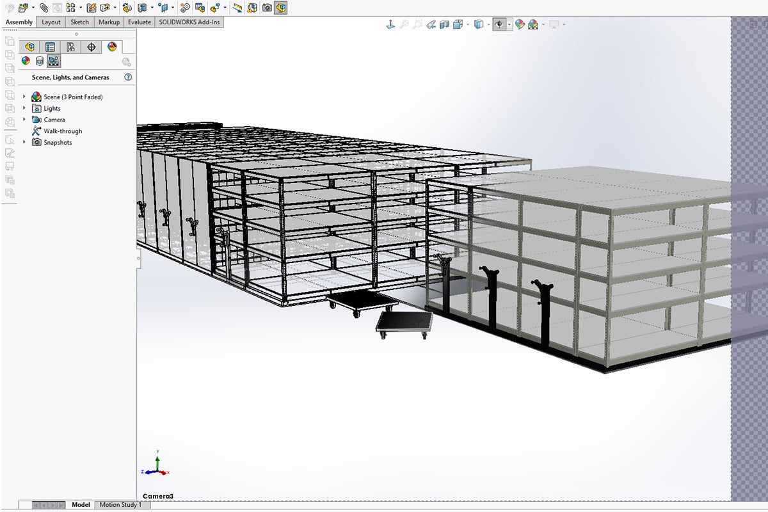Open the Linear Component Pattern dropdown arrow
The width and height of the screenshot is (768, 512).
[81, 8]
